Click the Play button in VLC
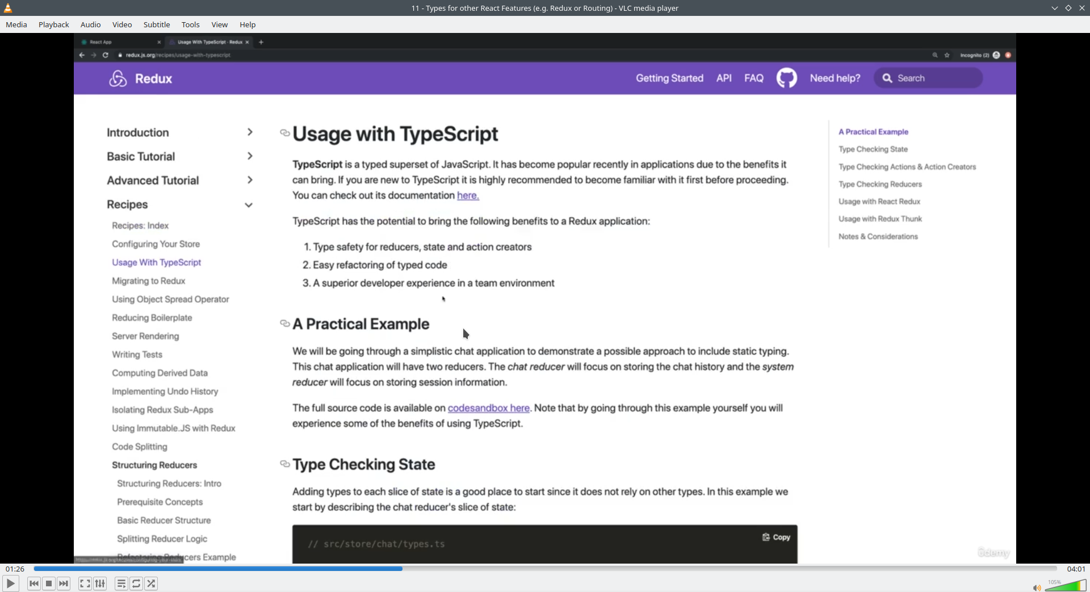Image resolution: width=1090 pixels, height=592 pixels. [10, 583]
